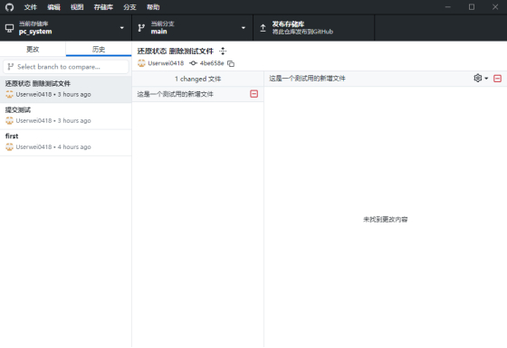Open the 存储库 menu
This screenshot has height=348, width=507.
click(x=103, y=7)
